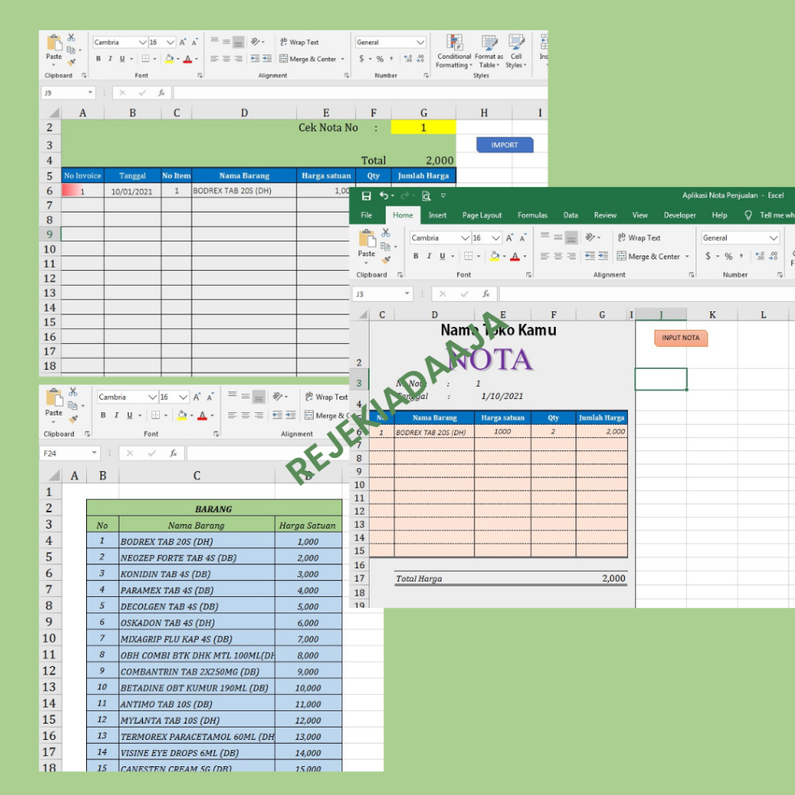Toggle Bold in Nota Penjualan window
Screen dimensions: 795x795
click(416, 256)
